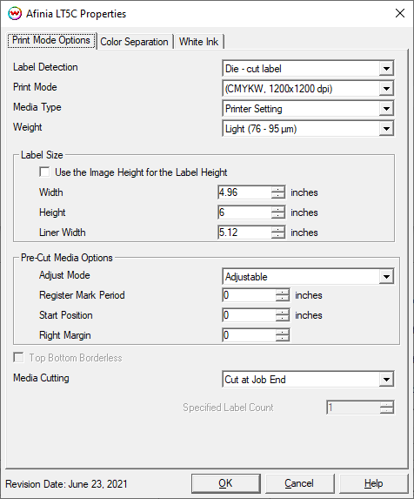414x499 pixels.
Task: Increase Right Margin spinner up arrow
Action: [283, 332]
